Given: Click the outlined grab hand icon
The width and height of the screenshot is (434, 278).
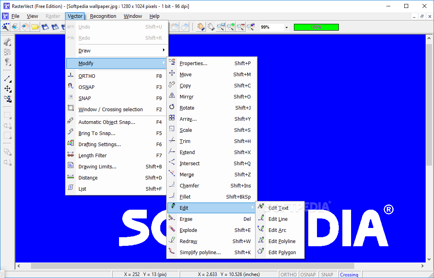Looking at the screenshot, I should click(x=211, y=27).
